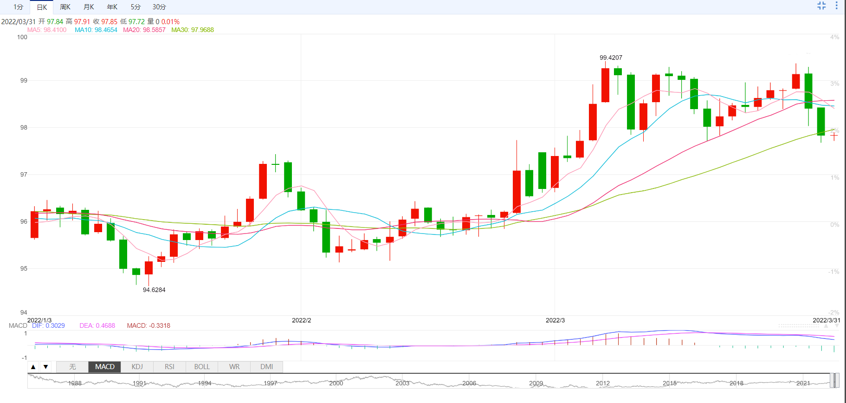Click the 2015 marker on overview timeline
Image resolution: width=846 pixels, height=403 pixels.
[670, 383]
